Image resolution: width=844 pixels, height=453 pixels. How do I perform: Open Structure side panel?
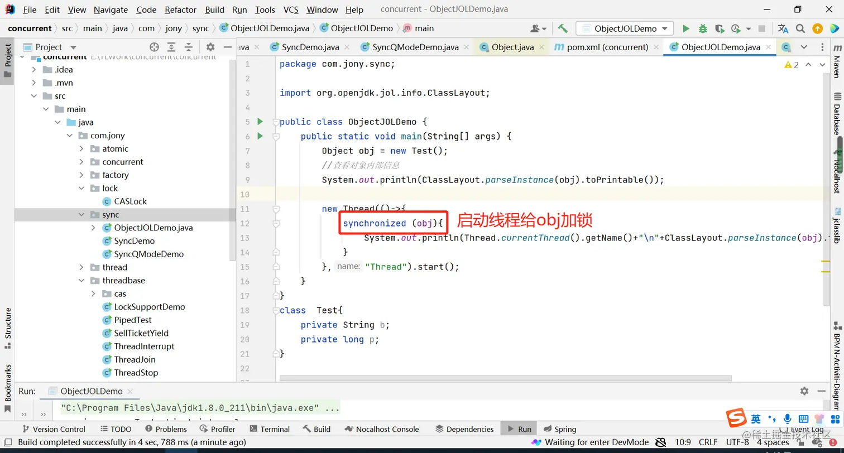[x=8, y=328]
